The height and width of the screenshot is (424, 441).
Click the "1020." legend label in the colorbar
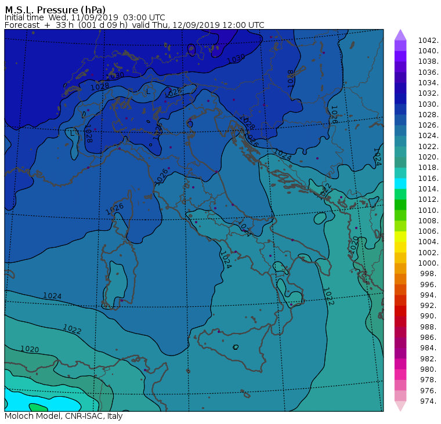428,157
